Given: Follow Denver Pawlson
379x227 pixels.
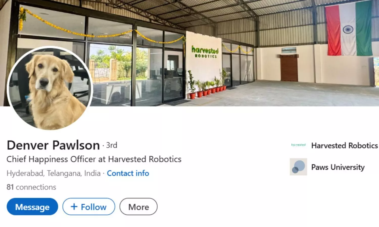Looking at the screenshot, I should click(89, 207).
